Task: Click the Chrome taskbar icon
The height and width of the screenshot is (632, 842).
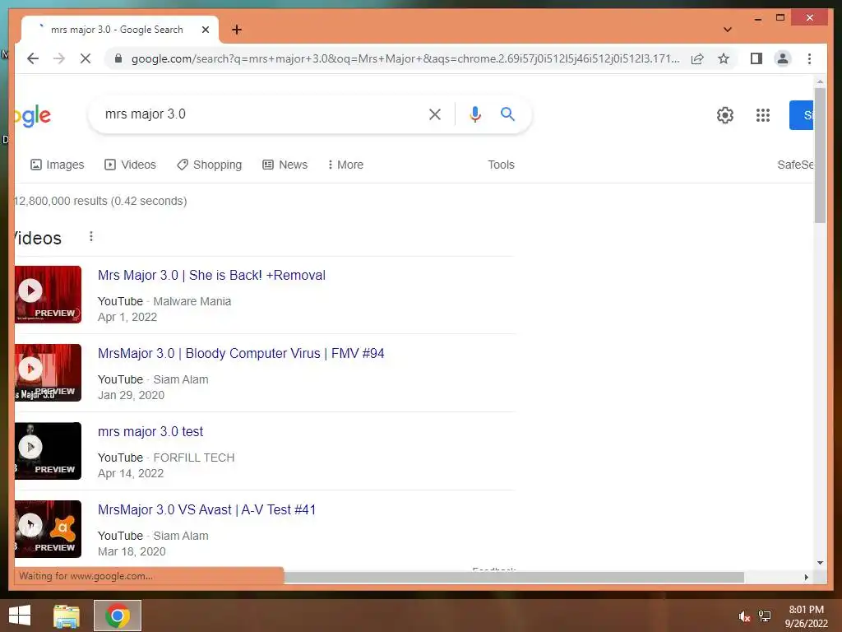Action: click(x=118, y=616)
